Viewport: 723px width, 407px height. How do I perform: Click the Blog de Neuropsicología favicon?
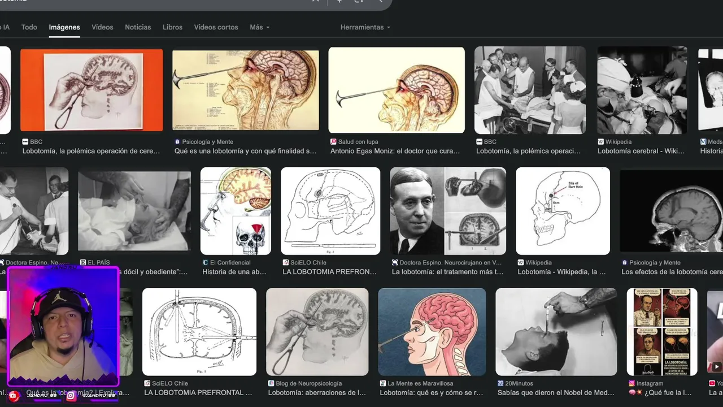[x=271, y=383]
